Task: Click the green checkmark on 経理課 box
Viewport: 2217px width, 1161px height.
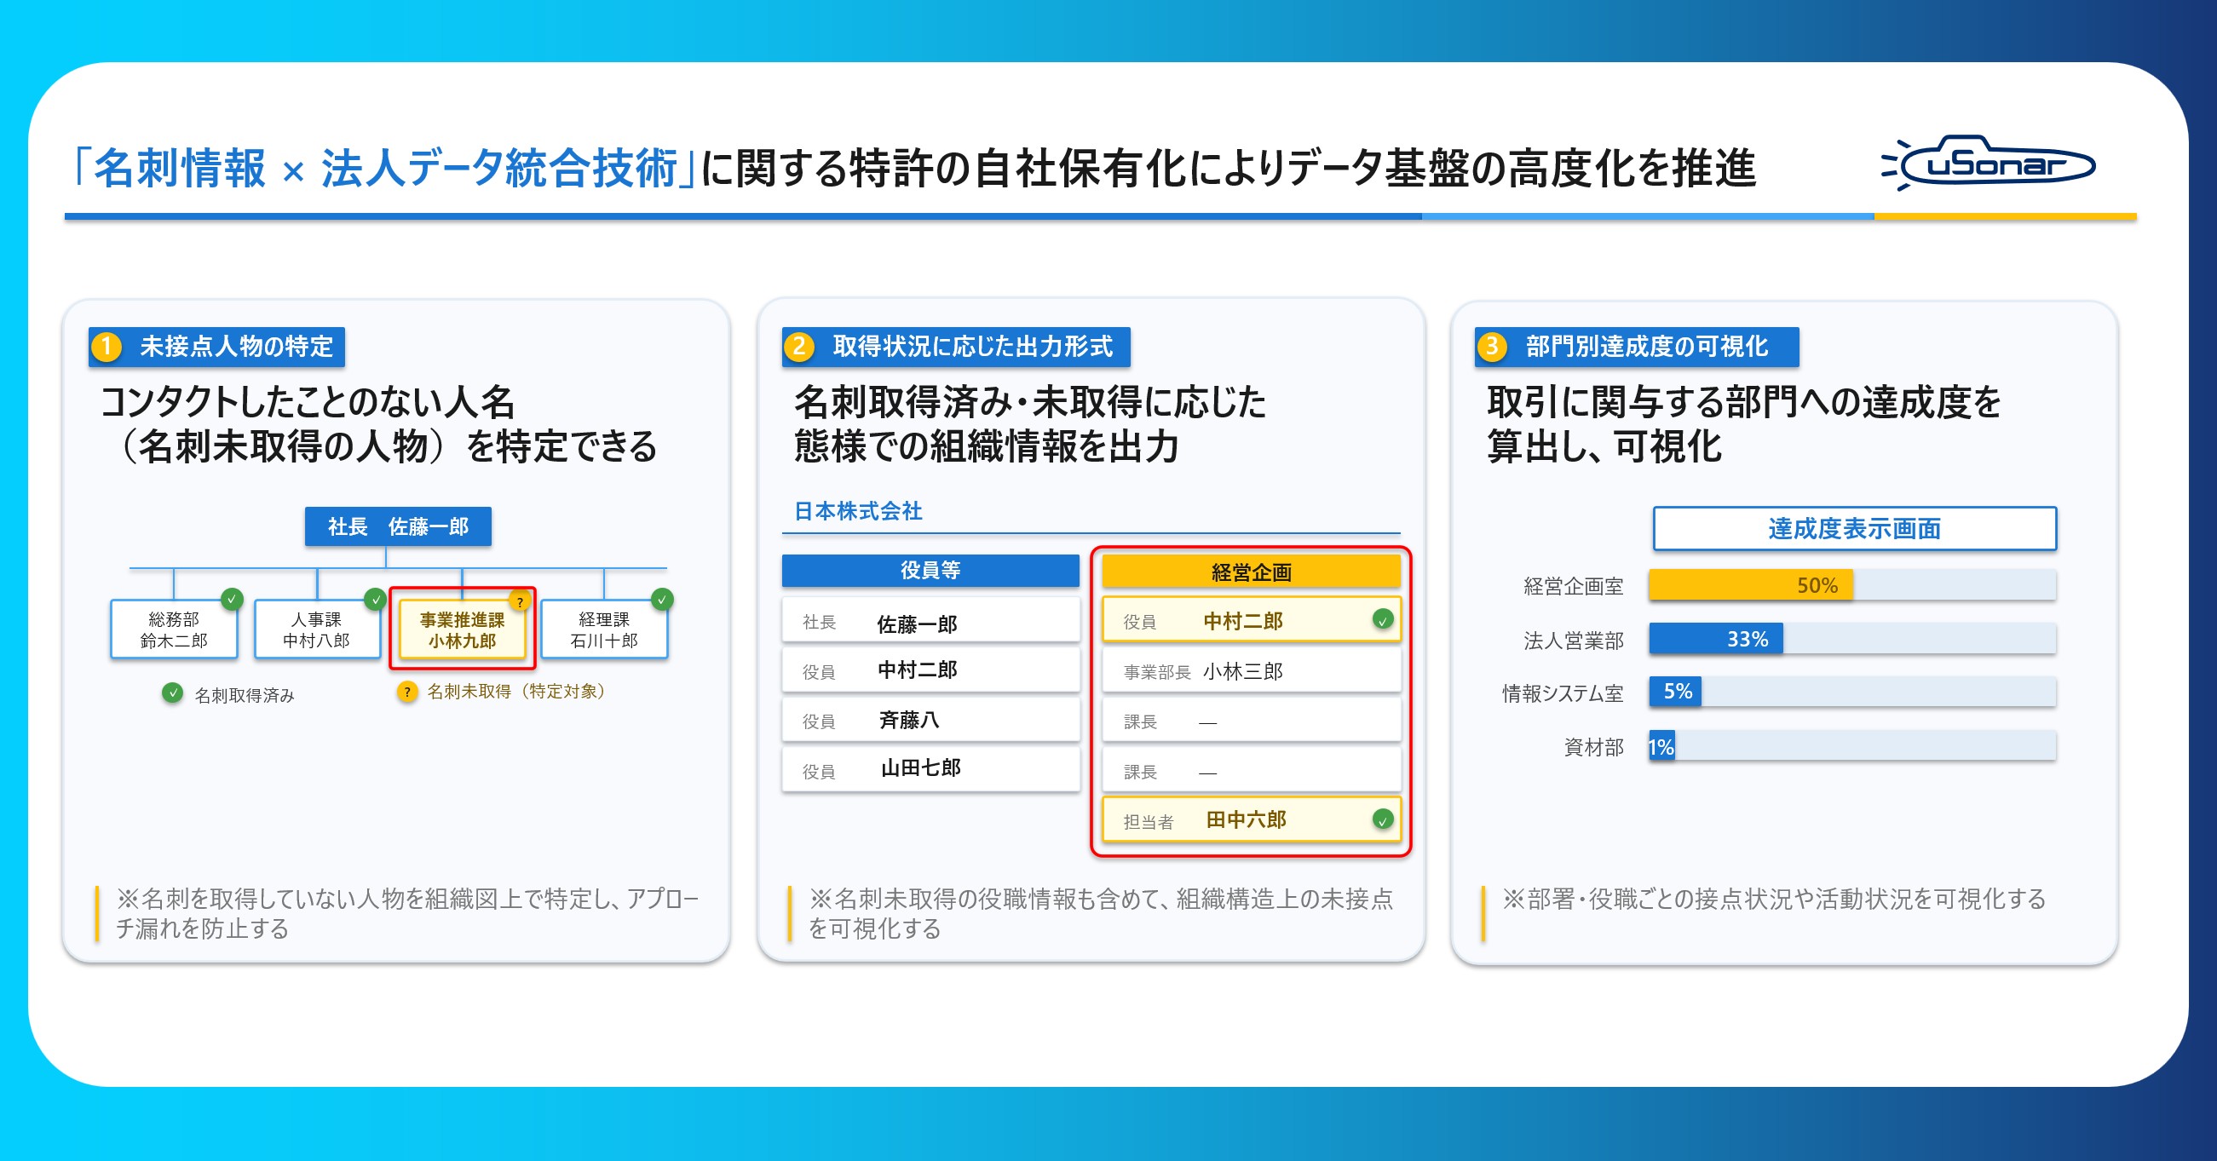Action: (662, 599)
